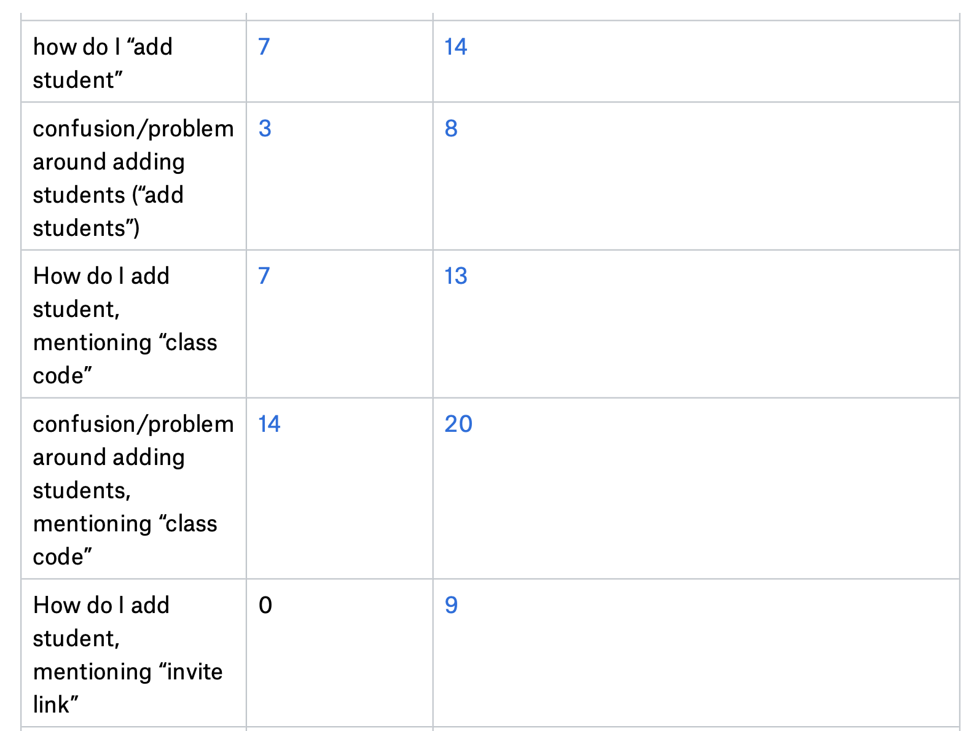Click the word “link”” ending the last row label
Image resolution: width=966 pixels, height=731 pixels.
tap(56, 705)
